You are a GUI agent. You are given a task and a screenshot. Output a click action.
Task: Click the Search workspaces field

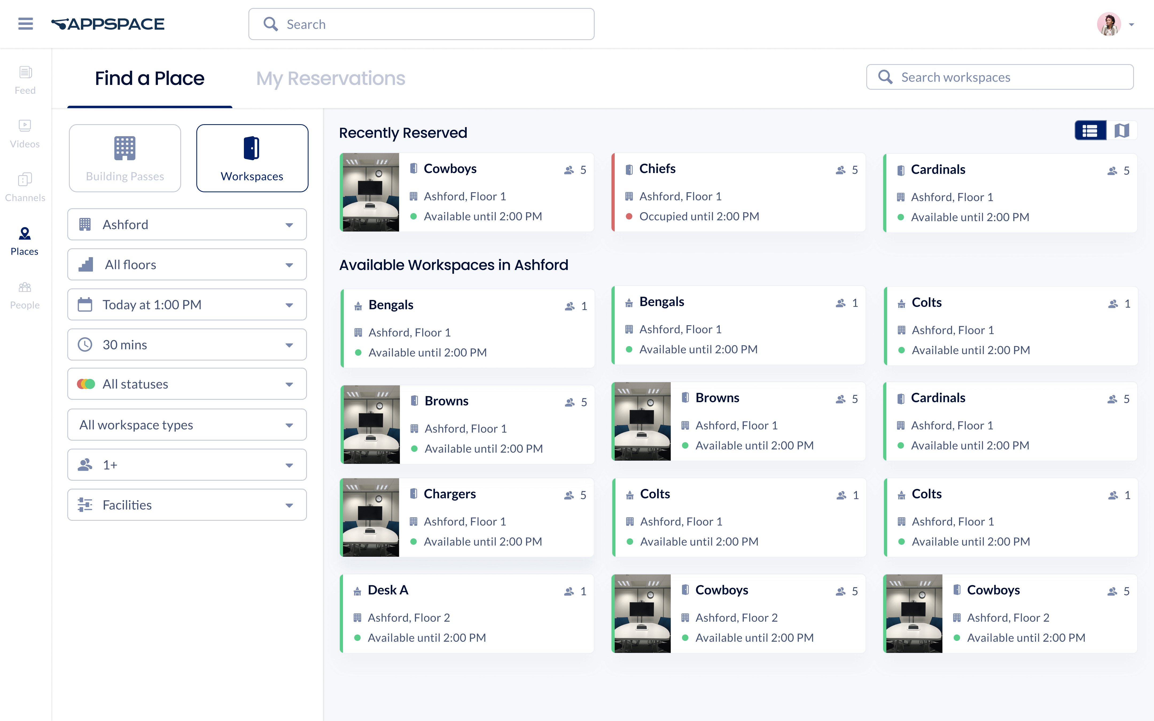tap(1000, 77)
